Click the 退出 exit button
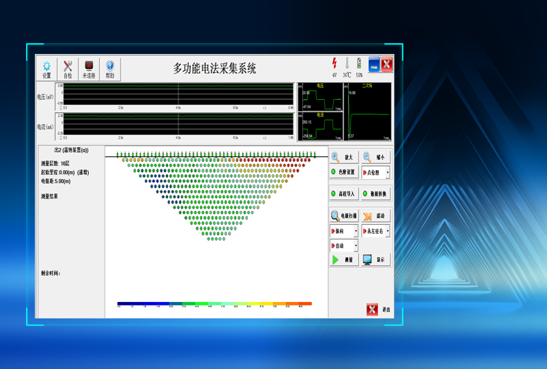The height and width of the screenshot is (369, 547). (x=379, y=310)
